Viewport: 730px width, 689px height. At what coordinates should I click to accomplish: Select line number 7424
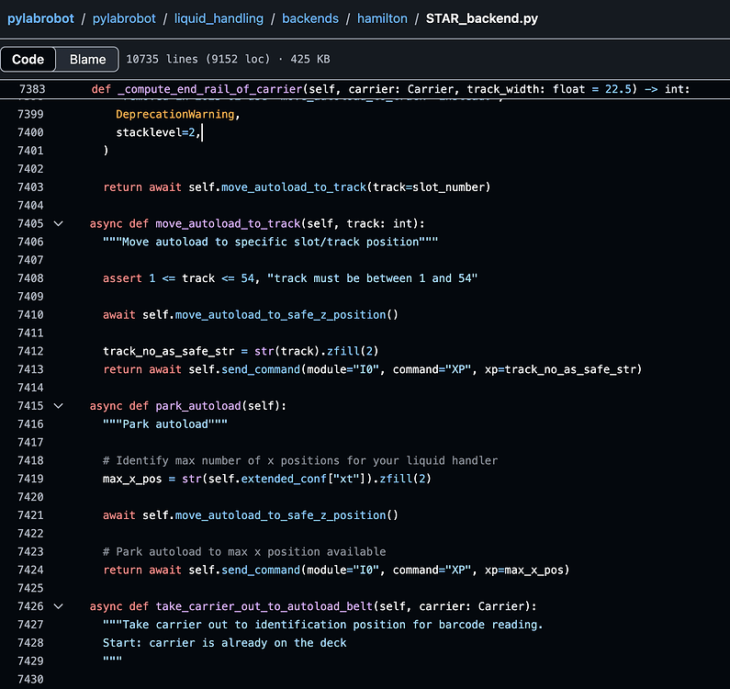pos(30,570)
